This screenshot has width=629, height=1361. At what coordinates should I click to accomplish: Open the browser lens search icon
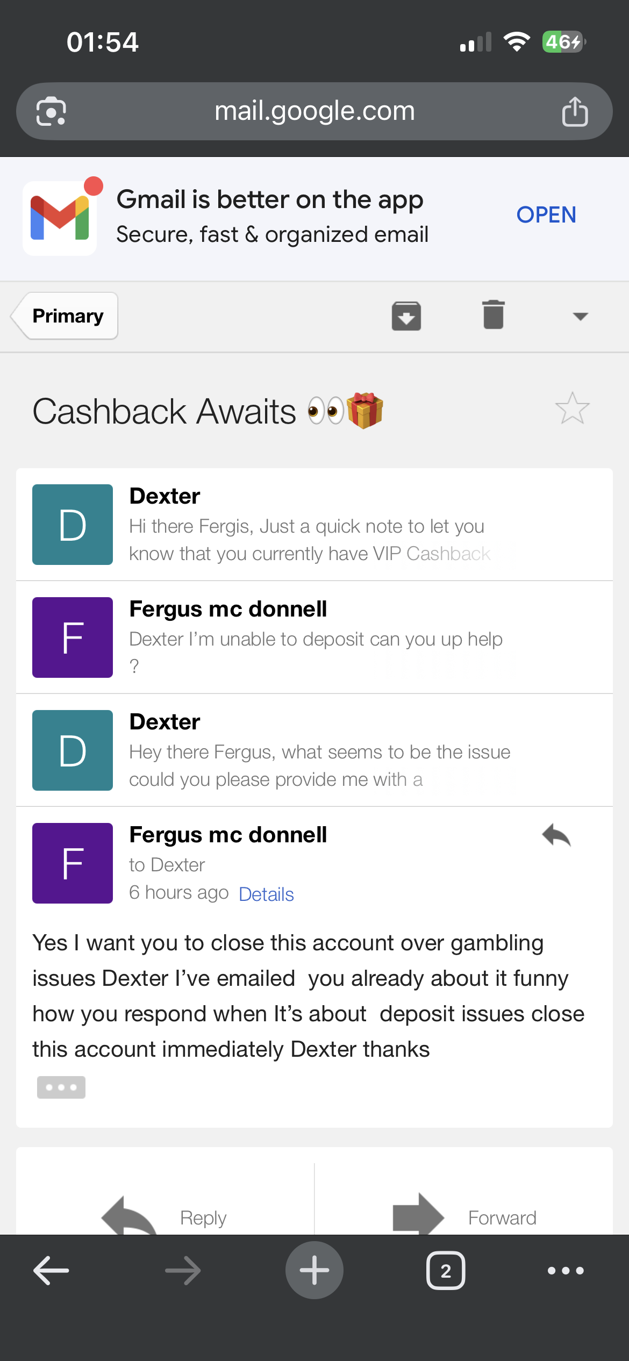(51, 112)
